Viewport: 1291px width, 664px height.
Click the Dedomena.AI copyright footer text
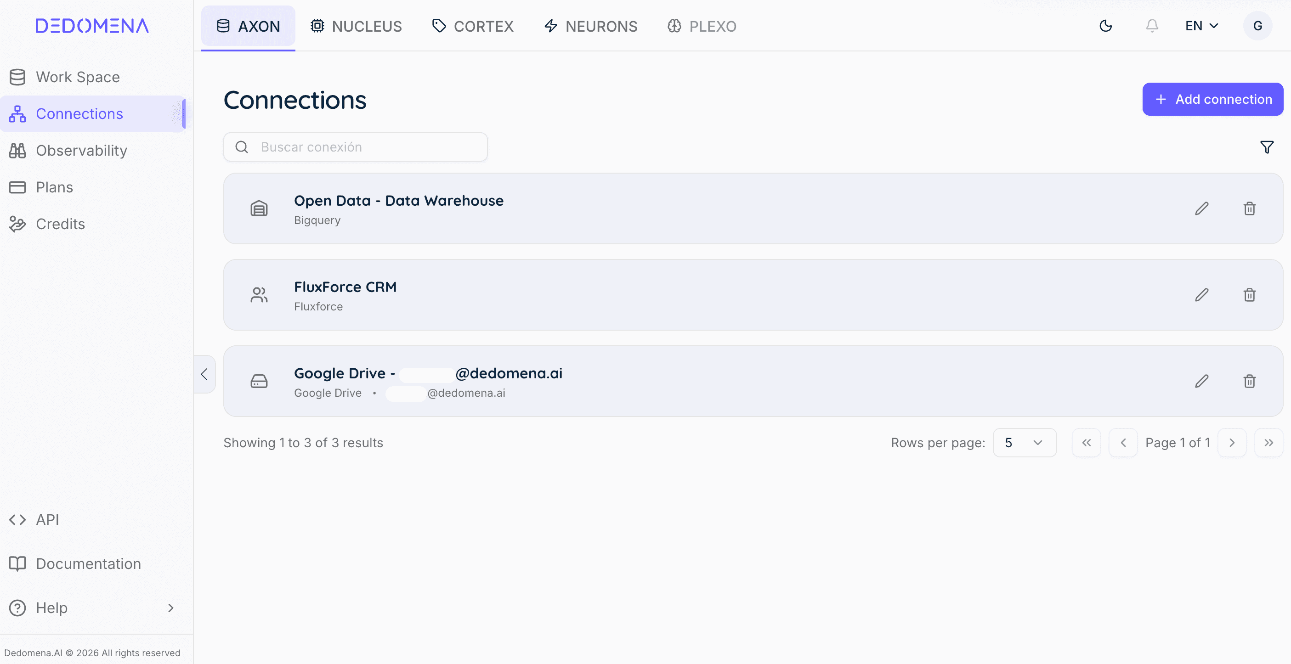coord(92,653)
